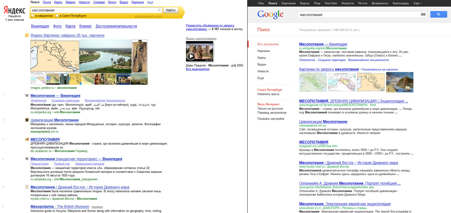The height and width of the screenshot is (213, 451).
Task: Open Google result 'Электронная еврейская энциклопедия'
Action: pos(345,204)
